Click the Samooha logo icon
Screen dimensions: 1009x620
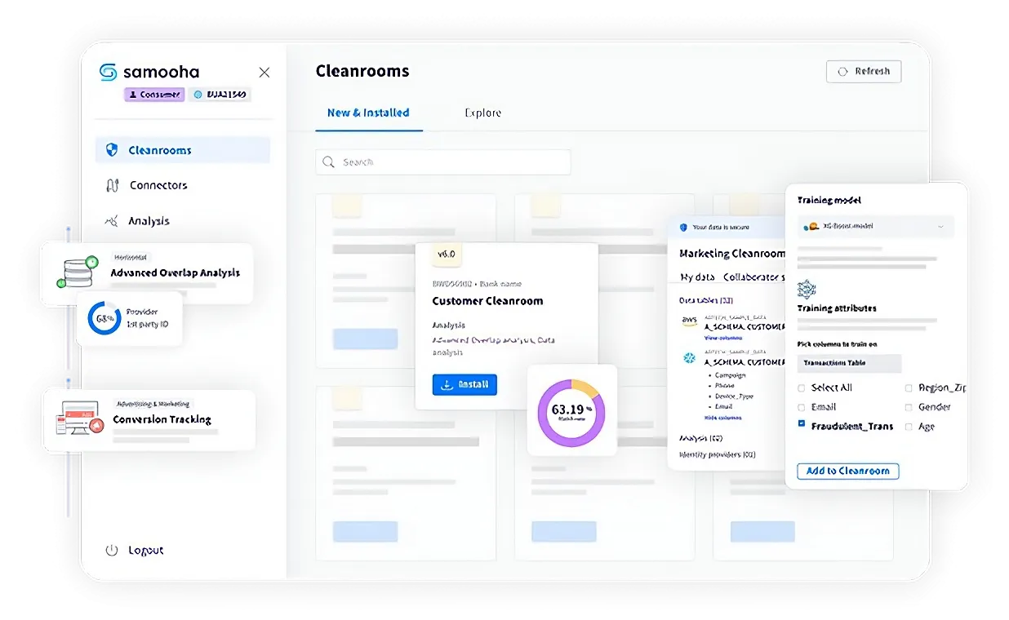[x=108, y=73]
